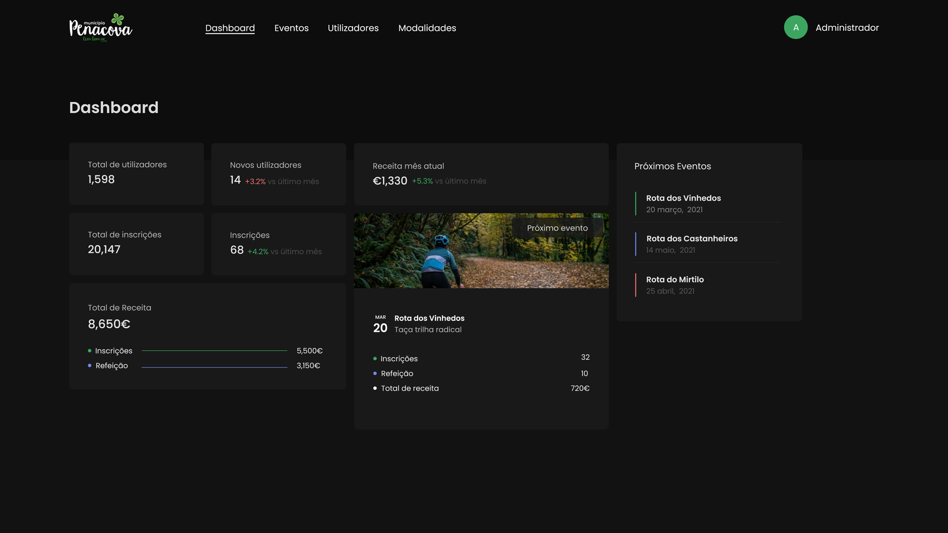This screenshot has width=948, height=533.
Task: Click the MAR 20 date marker
Action: (x=380, y=325)
